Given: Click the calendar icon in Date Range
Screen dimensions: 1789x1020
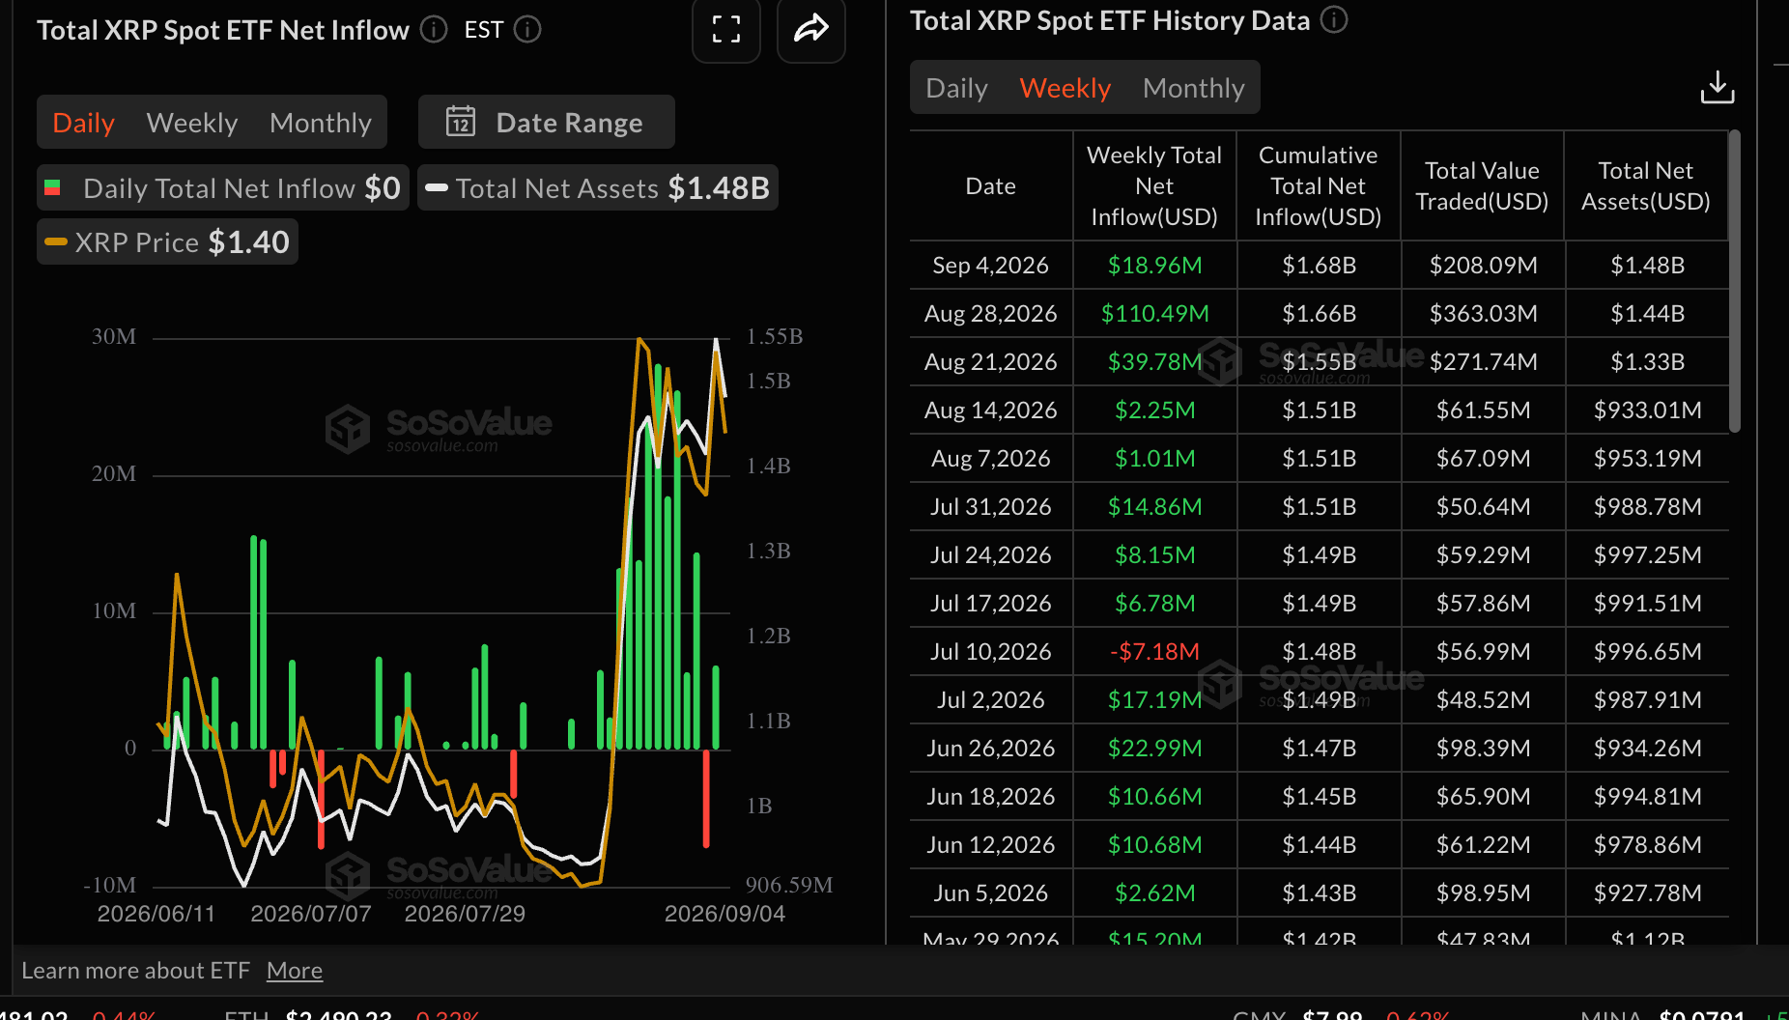Looking at the screenshot, I should pyautogui.click(x=461, y=122).
